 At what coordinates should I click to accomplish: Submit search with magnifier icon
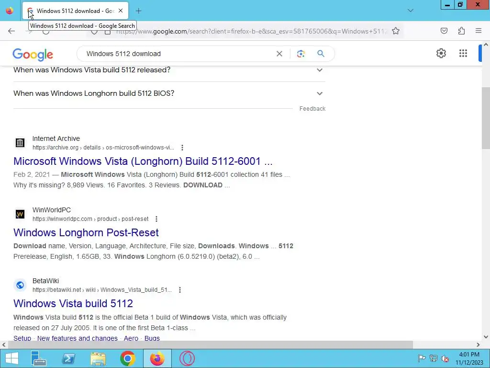[321, 54]
